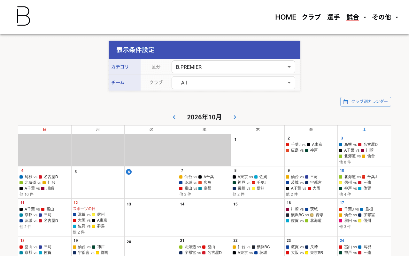
Task: Click 仙台 vs A千葉 match on October 7
Action: 197,177
